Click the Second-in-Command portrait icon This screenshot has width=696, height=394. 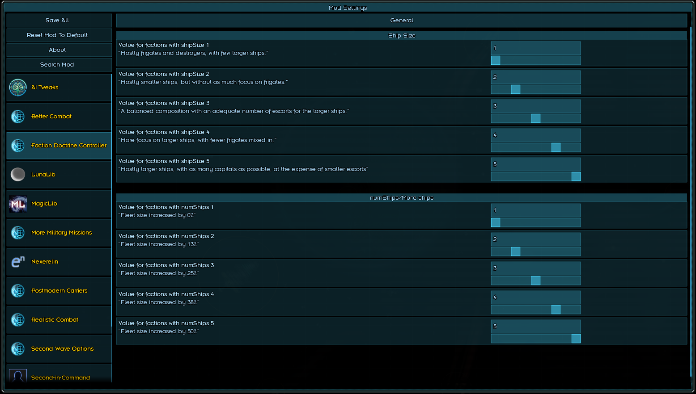pos(18,376)
